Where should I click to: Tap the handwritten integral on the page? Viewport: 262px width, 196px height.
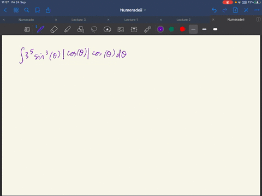pos(73,55)
